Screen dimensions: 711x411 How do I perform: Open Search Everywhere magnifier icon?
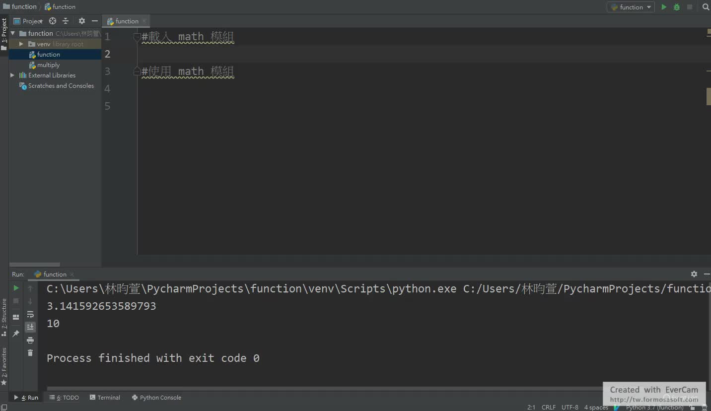(706, 7)
